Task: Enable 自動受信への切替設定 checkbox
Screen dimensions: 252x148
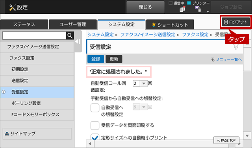Action: pyautogui.click(x=95, y=108)
